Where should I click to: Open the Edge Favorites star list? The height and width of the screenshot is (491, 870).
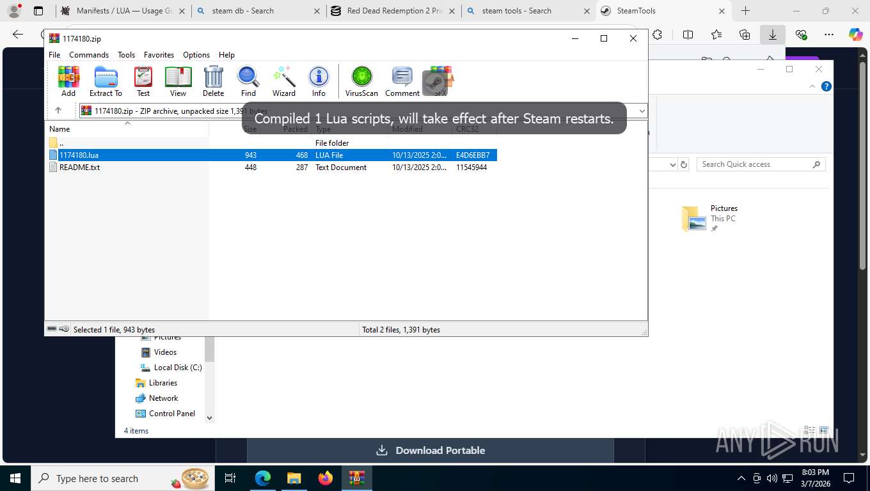(716, 35)
